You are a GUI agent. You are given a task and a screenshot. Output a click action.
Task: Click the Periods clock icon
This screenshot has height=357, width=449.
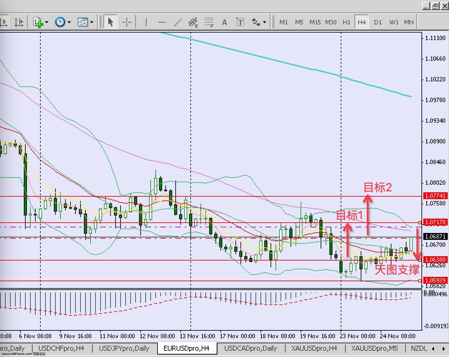pyautogui.click(x=60, y=22)
